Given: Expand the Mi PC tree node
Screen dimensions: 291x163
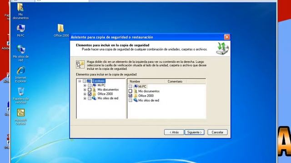Looking at the screenshot, I should [x=85, y=86].
